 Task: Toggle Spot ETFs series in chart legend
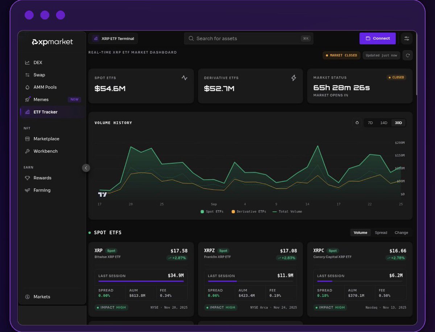(x=212, y=212)
